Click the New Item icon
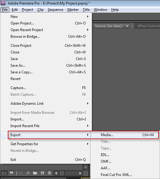This screenshot has height=179, width=160. (42, 173)
